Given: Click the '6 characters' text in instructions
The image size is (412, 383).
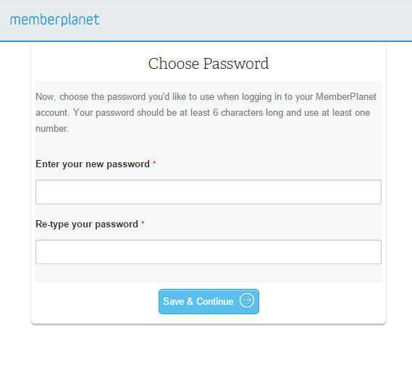Looking at the screenshot, I should (x=237, y=113).
